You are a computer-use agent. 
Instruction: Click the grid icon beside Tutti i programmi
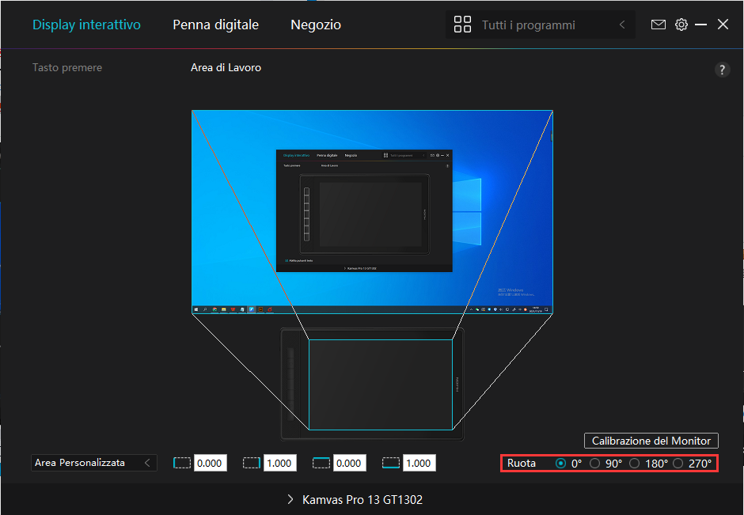[462, 25]
